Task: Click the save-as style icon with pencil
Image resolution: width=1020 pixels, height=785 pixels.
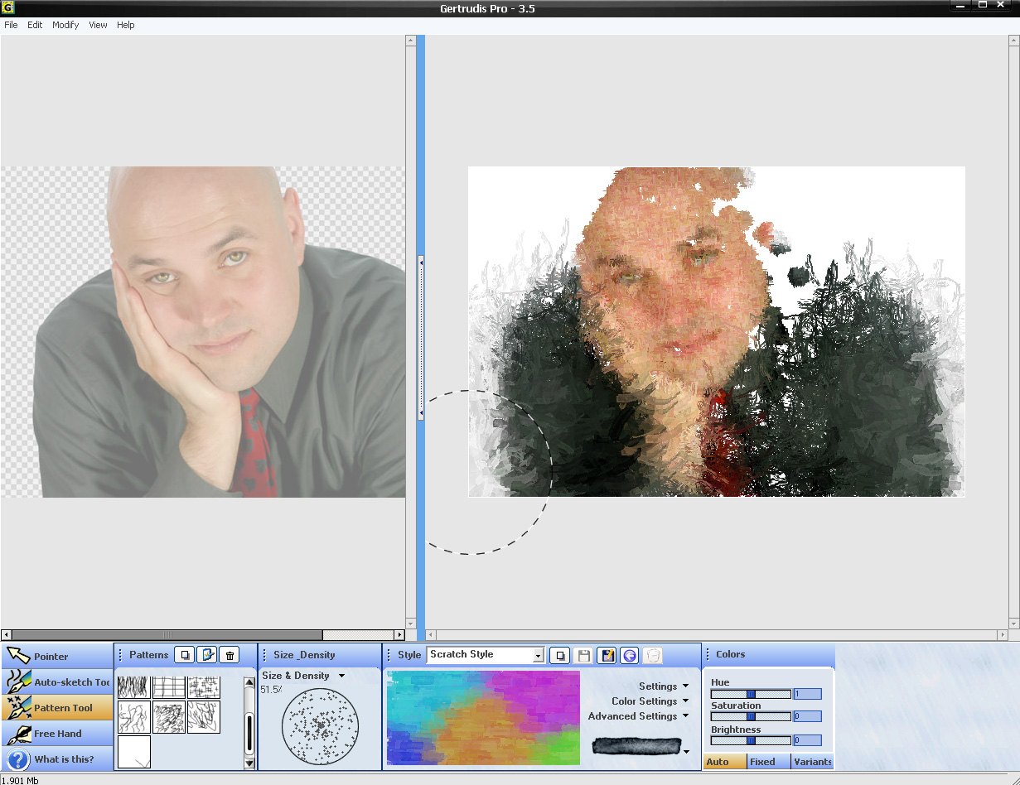Action: tap(607, 655)
